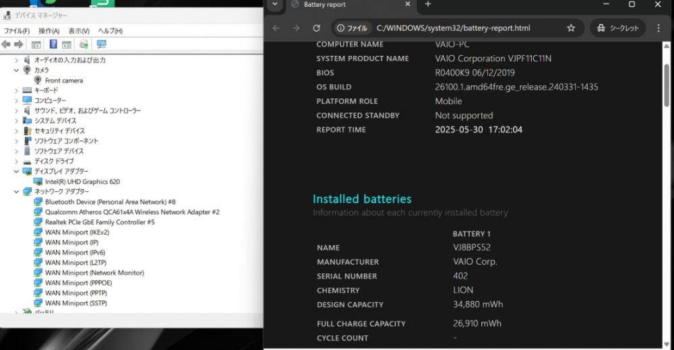The height and width of the screenshot is (350, 674).
Task: Collapse the ディスプレイ アダプター category
Action: click(x=16, y=172)
